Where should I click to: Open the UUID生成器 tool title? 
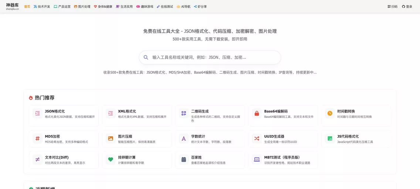coord(274,136)
